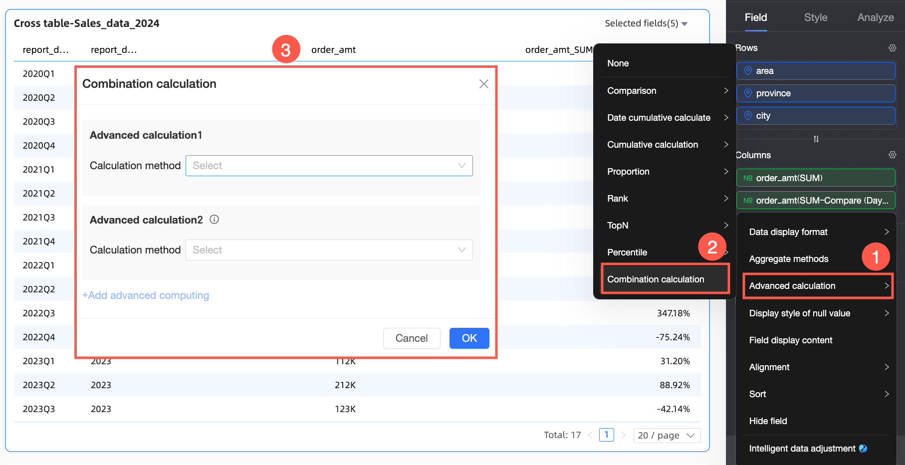Select the Percentile menu item

coord(665,252)
